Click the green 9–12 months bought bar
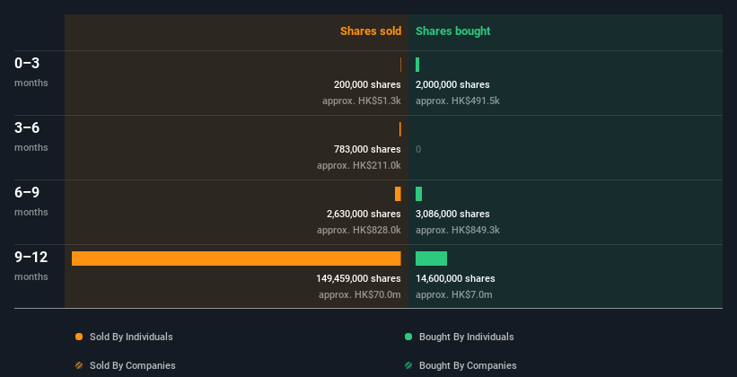Viewport: 737px width, 377px height. [431, 259]
